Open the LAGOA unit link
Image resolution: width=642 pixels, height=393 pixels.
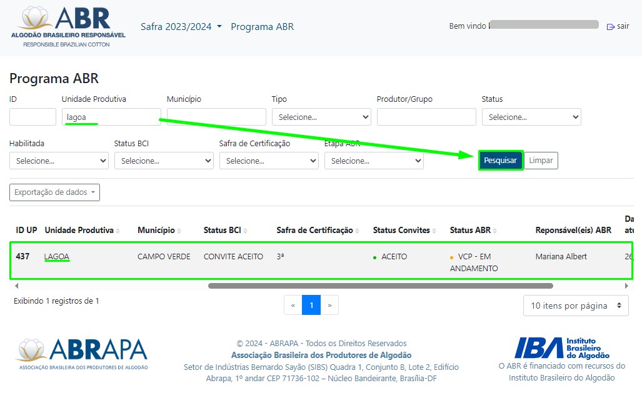click(57, 256)
